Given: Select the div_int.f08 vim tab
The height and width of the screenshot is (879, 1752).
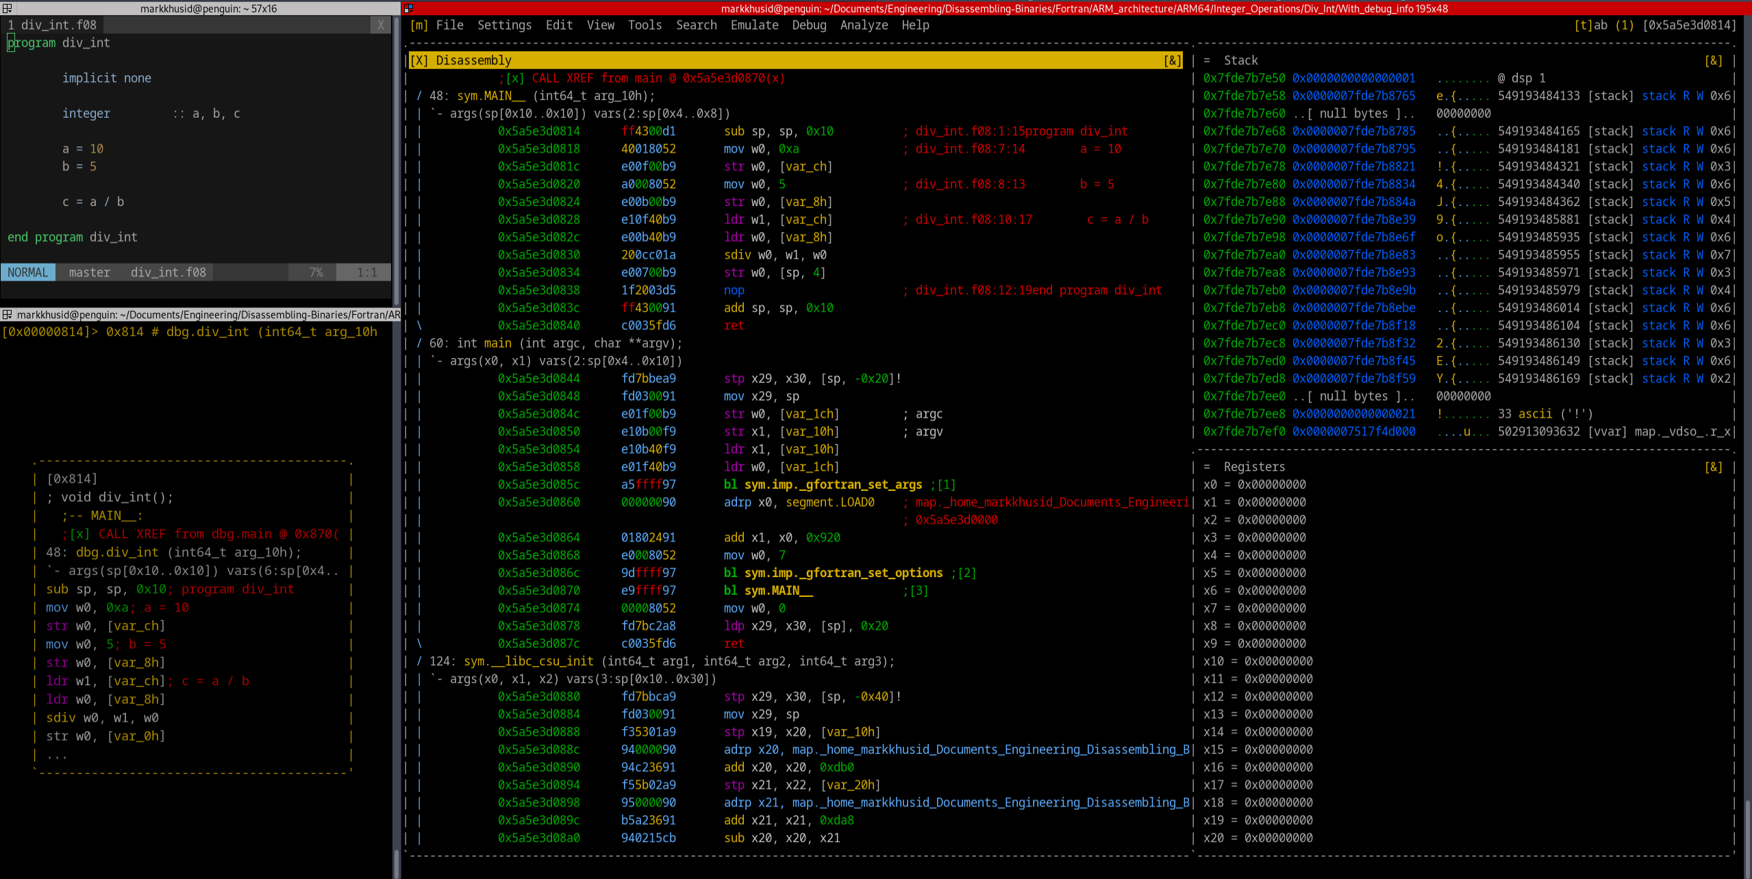Looking at the screenshot, I should [52, 25].
